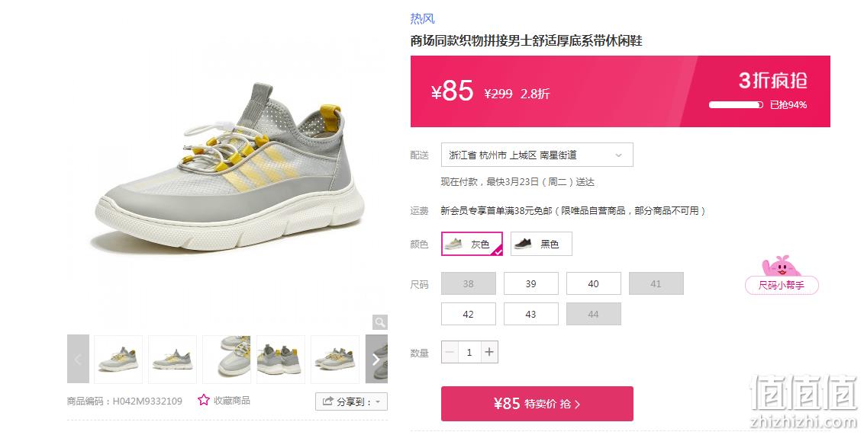This screenshot has height=435, width=864.
Task: Open the pink size helper mascot
Action: click(x=782, y=275)
